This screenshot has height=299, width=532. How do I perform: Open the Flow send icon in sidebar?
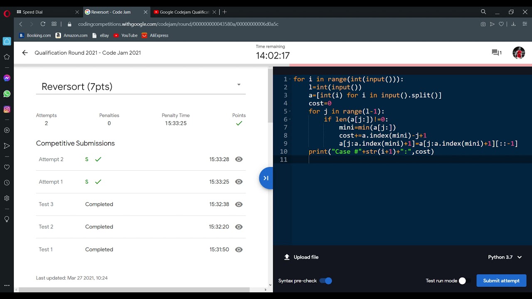(x=7, y=146)
